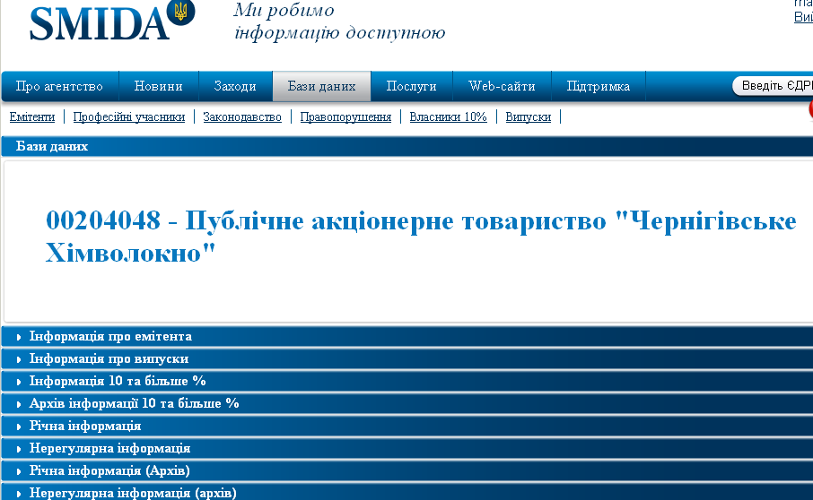
Task: Open the Законодавство link
Action: (x=242, y=117)
